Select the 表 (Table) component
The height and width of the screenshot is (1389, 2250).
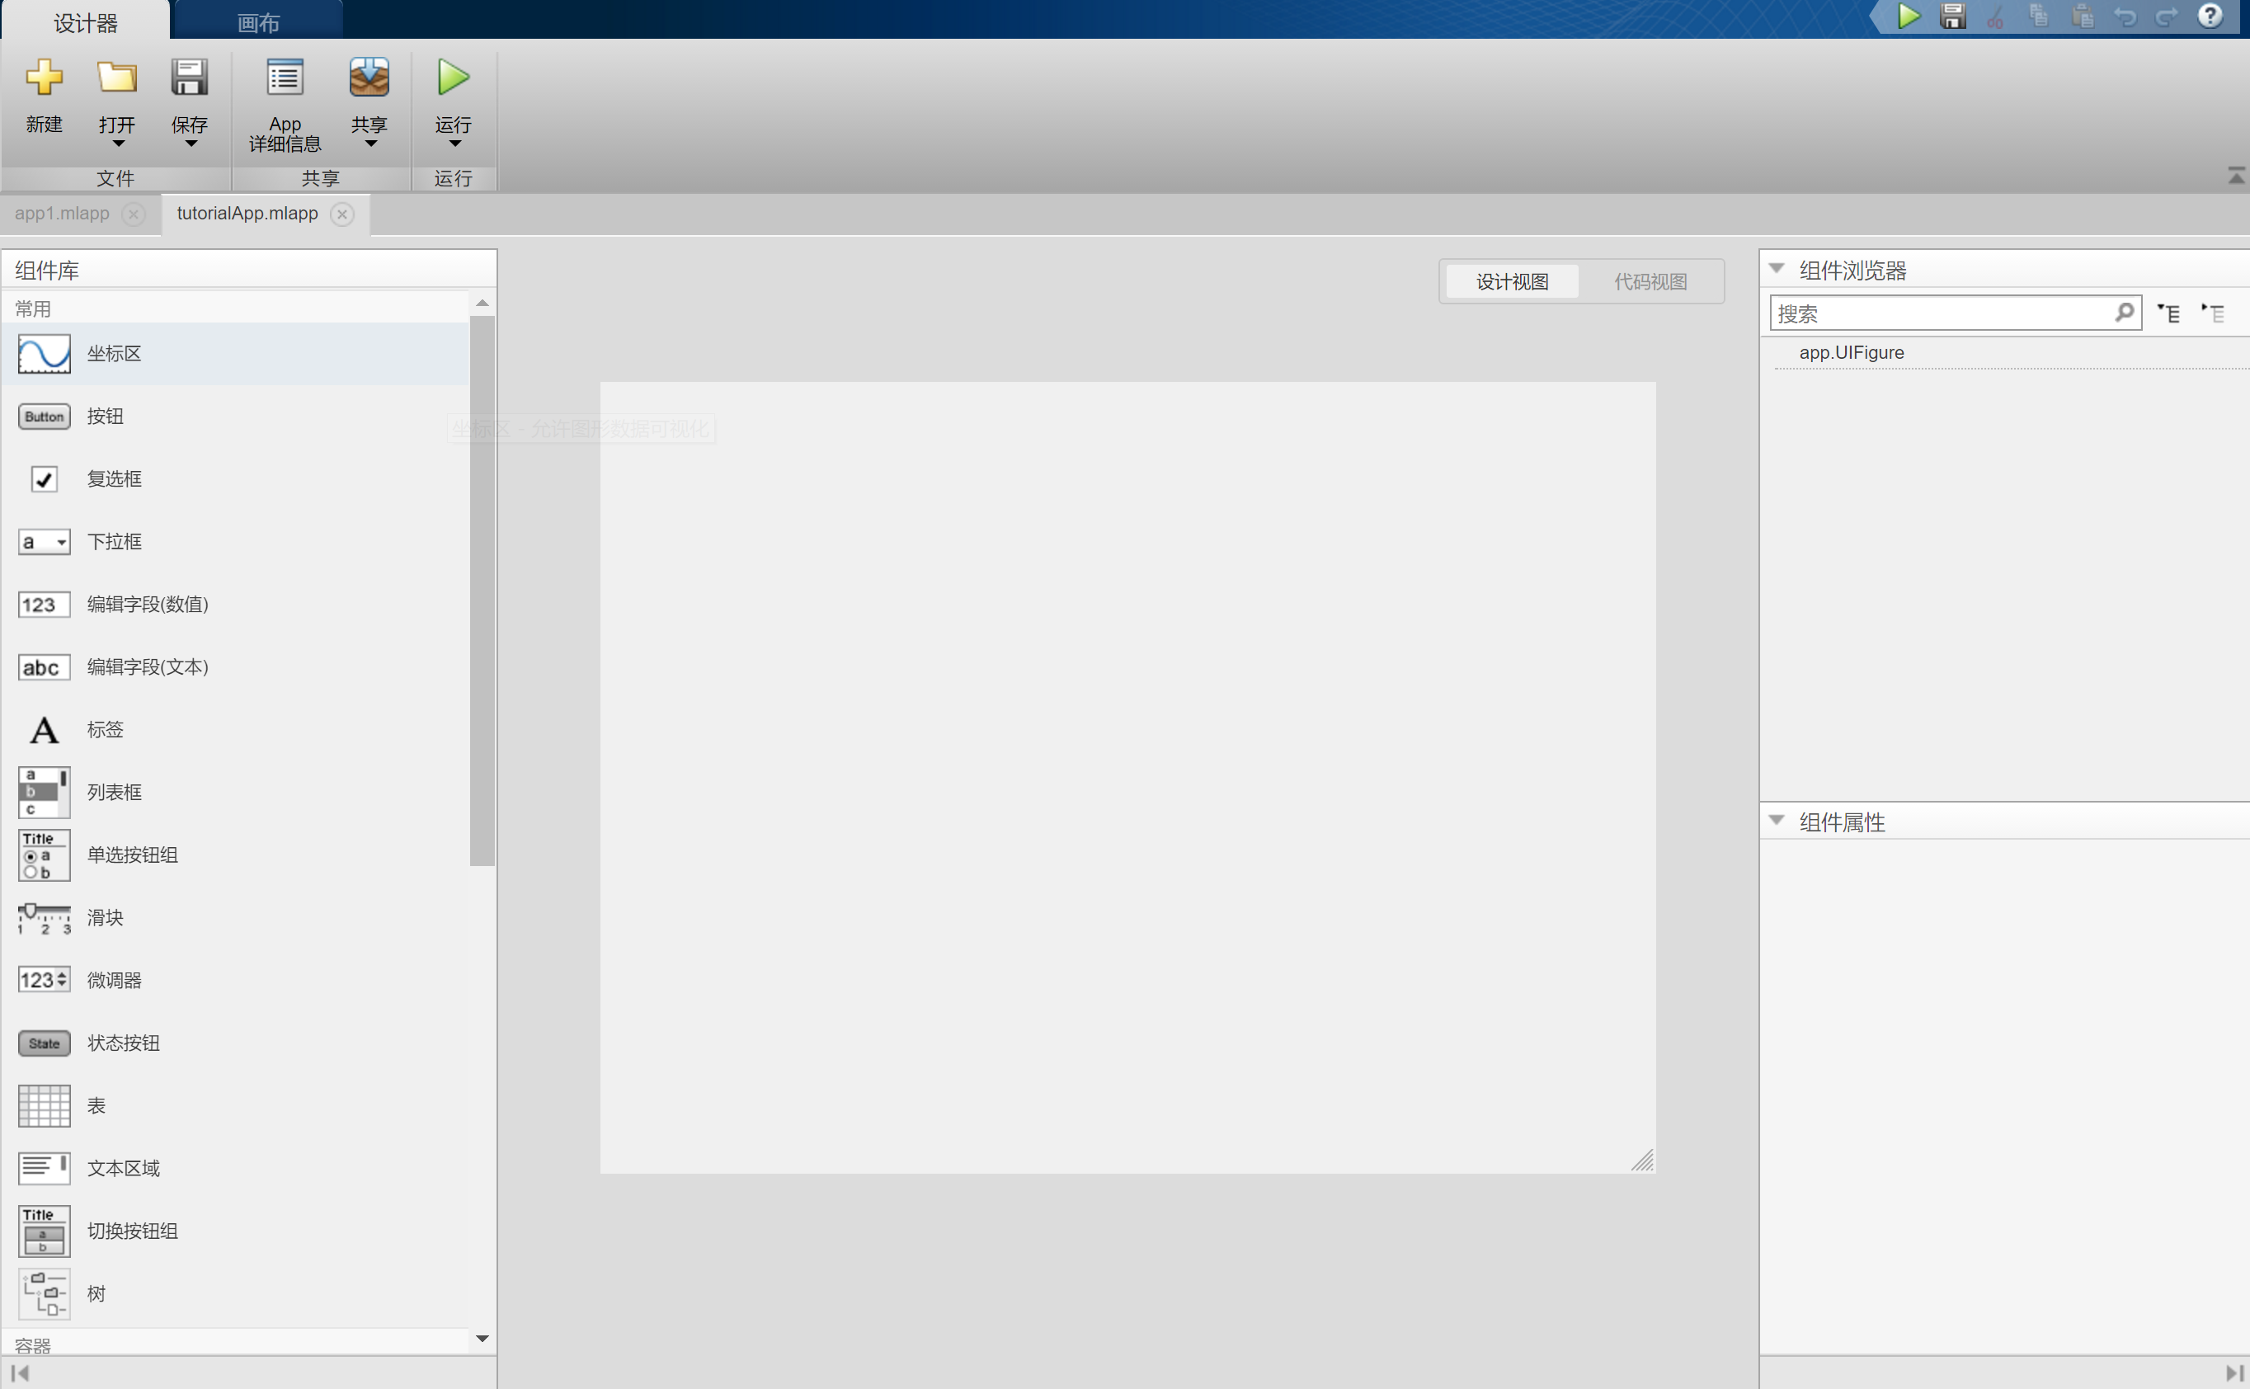click(x=96, y=1105)
